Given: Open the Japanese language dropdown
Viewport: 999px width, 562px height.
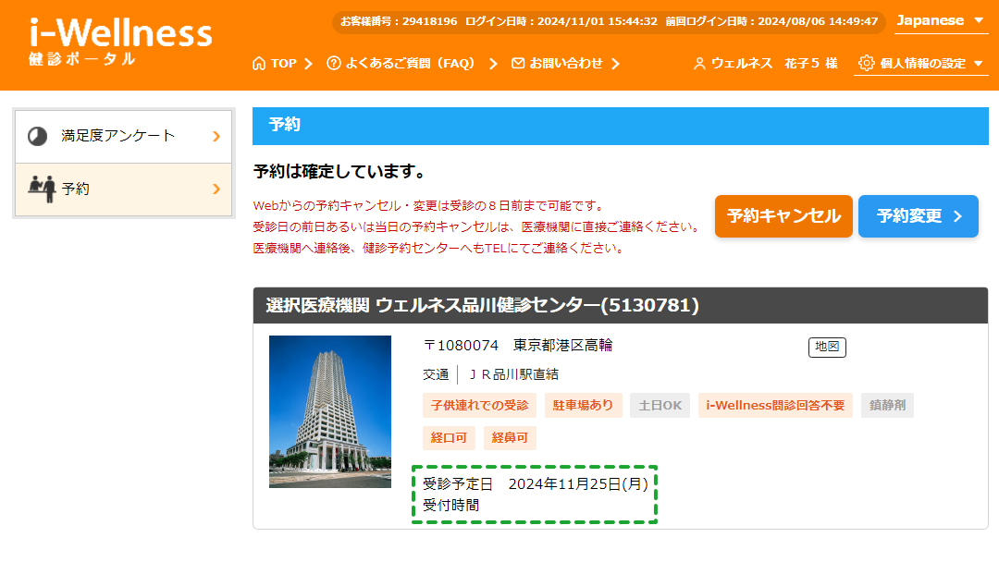Looking at the screenshot, I should [941, 21].
